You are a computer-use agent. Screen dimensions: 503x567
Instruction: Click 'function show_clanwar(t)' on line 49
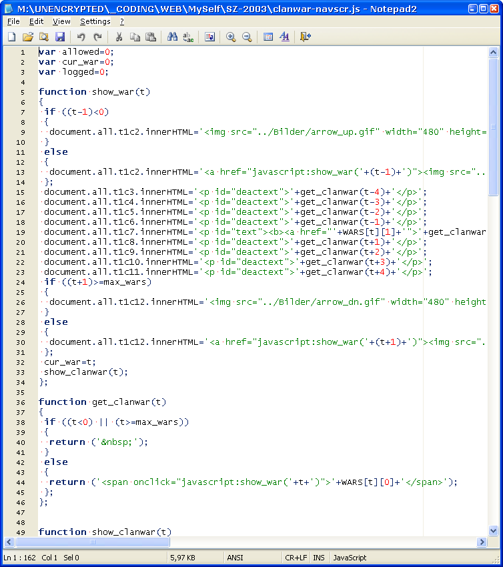pyautogui.click(x=105, y=532)
